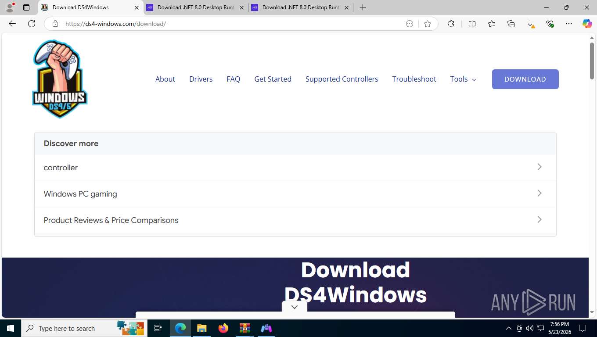Close the third .NET 8.0 Desktop Runtime tab
Image resolution: width=597 pixels, height=337 pixels.
(346, 7)
